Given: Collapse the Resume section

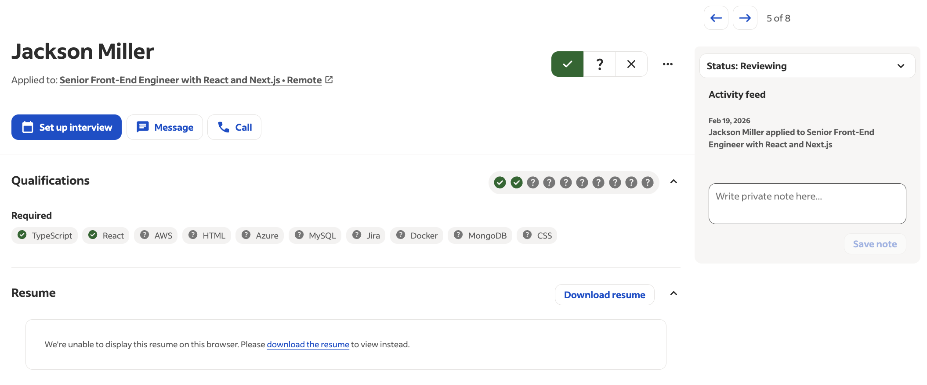Looking at the screenshot, I should tap(673, 293).
